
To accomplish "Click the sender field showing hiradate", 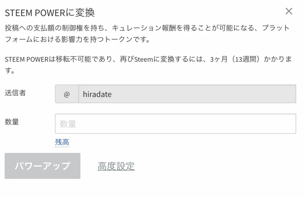I will pyautogui.click(x=187, y=94).
